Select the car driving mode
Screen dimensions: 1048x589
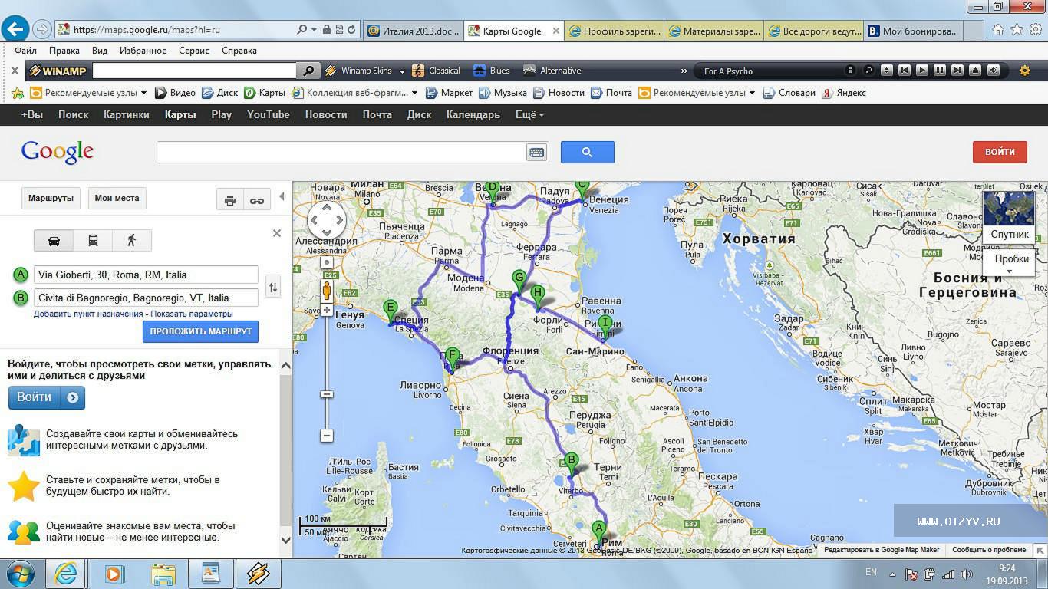54,241
